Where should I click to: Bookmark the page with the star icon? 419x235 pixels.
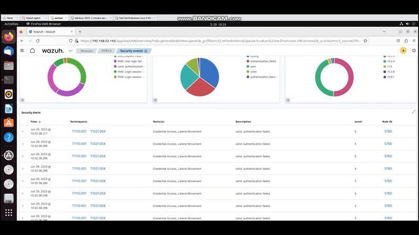click(365, 40)
